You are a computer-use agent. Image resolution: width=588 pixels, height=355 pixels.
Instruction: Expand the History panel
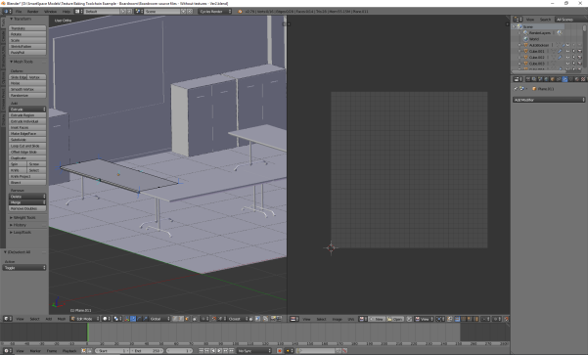pyautogui.click(x=20, y=225)
